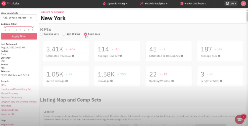Screen dimensions: 248x126
Task: Click info icon next to Length of Stay
Action: pyautogui.click(x=221, y=81)
